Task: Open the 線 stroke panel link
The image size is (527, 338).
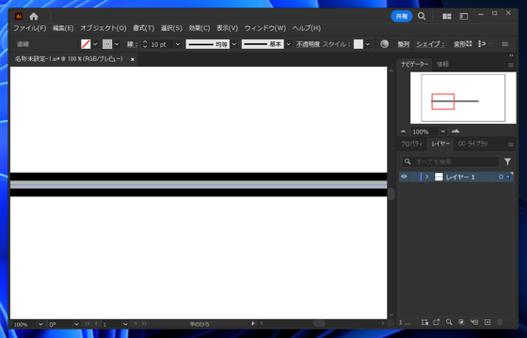Action: coord(132,44)
